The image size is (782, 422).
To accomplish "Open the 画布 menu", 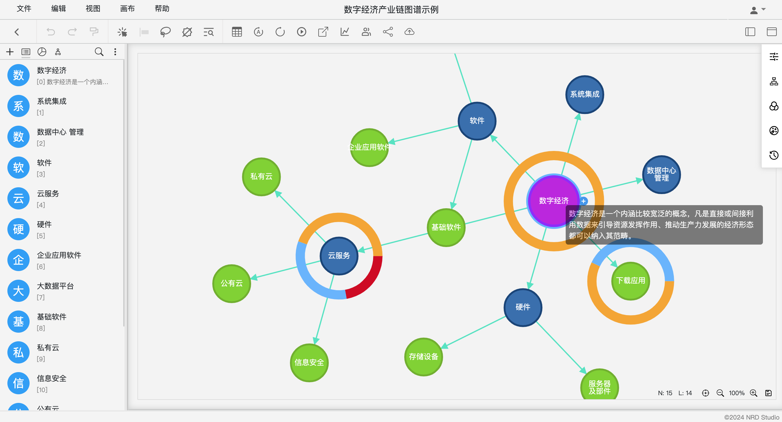I will tap(127, 9).
